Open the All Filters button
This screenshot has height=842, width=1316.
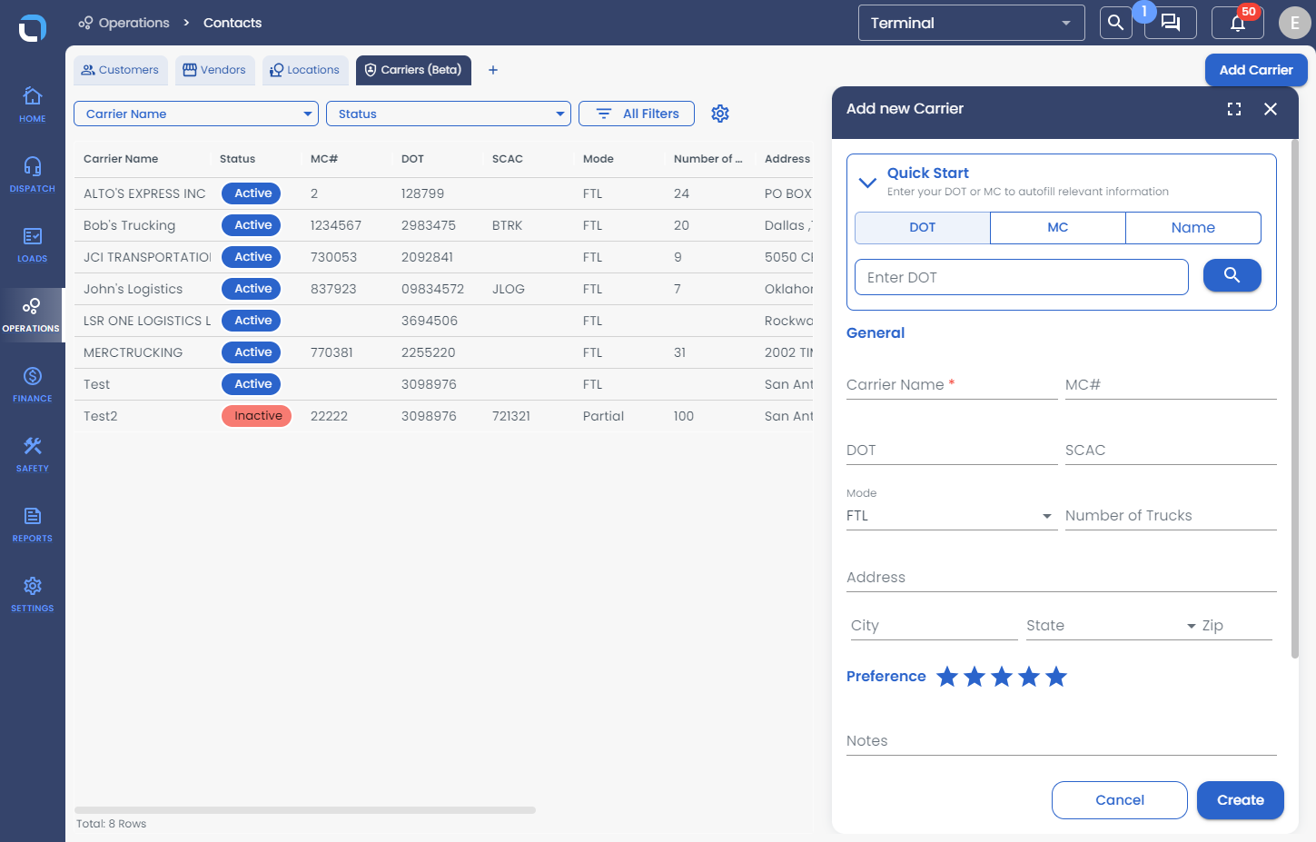coord(637,114)
